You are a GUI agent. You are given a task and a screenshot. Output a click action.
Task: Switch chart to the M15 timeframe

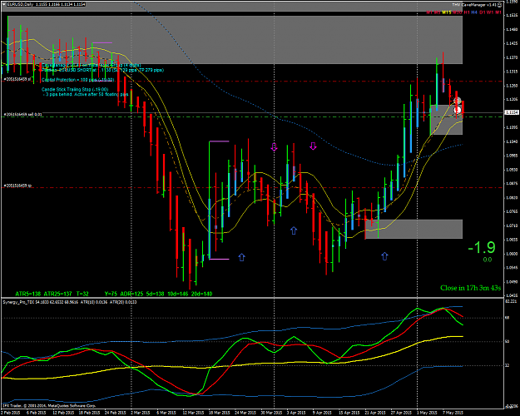447,12
